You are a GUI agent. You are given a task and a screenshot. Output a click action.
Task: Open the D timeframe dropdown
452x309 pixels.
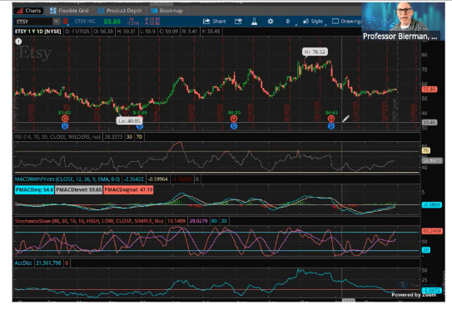coord(288,22)
